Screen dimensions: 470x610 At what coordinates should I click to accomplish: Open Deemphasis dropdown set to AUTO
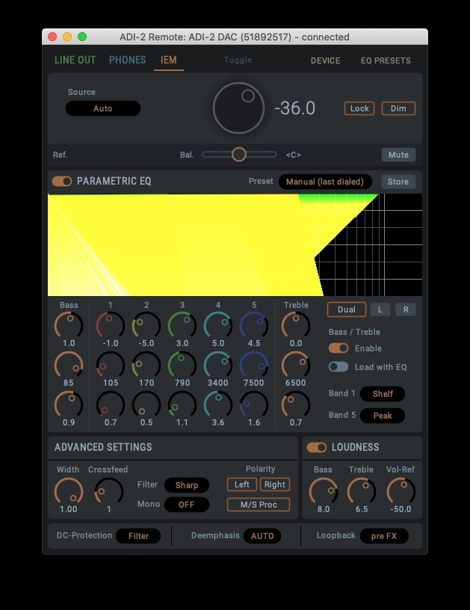click(262, 536)
